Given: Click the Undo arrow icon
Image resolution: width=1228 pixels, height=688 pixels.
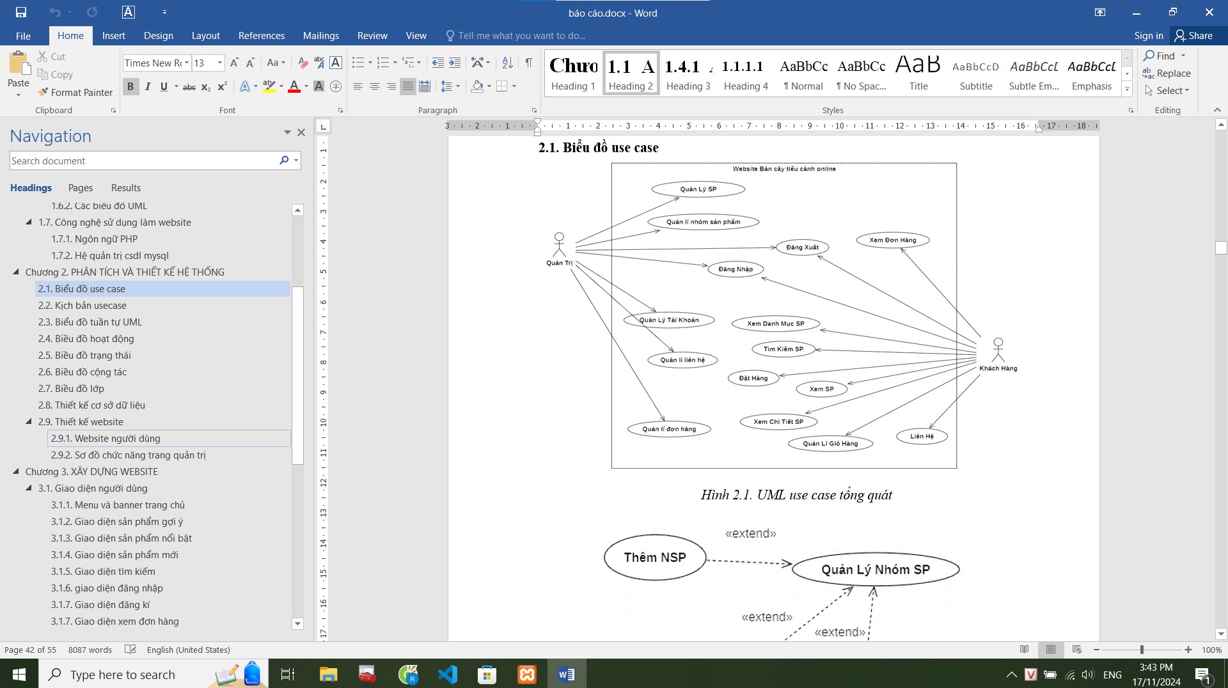Looking at the screenshot, I should tap(55, 12).
